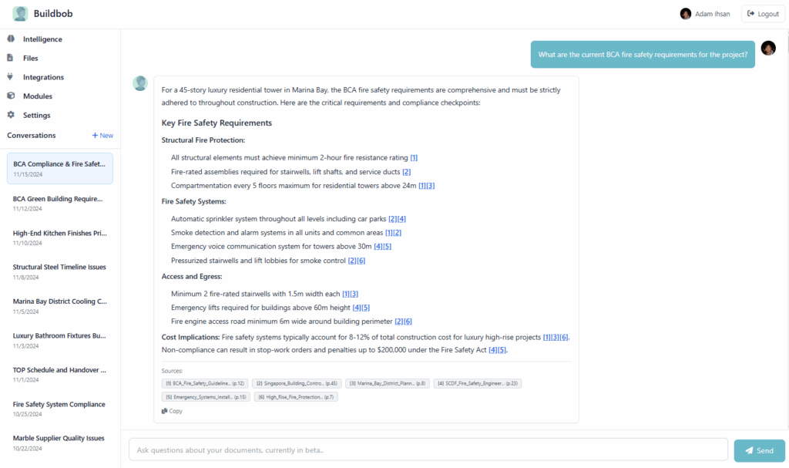The image size is (789, 468).
Task: Log out of the account
Action: (x=763, y=14)
